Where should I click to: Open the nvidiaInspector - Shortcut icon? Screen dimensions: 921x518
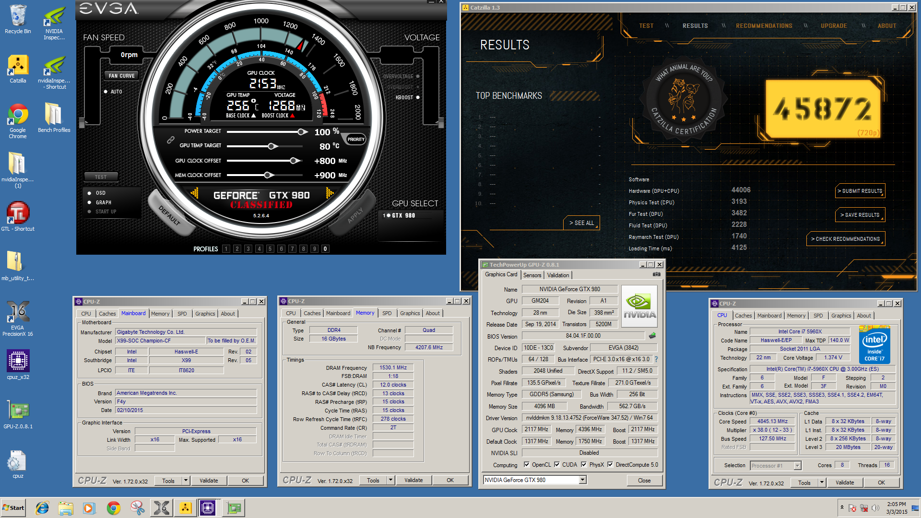point(54,72)
